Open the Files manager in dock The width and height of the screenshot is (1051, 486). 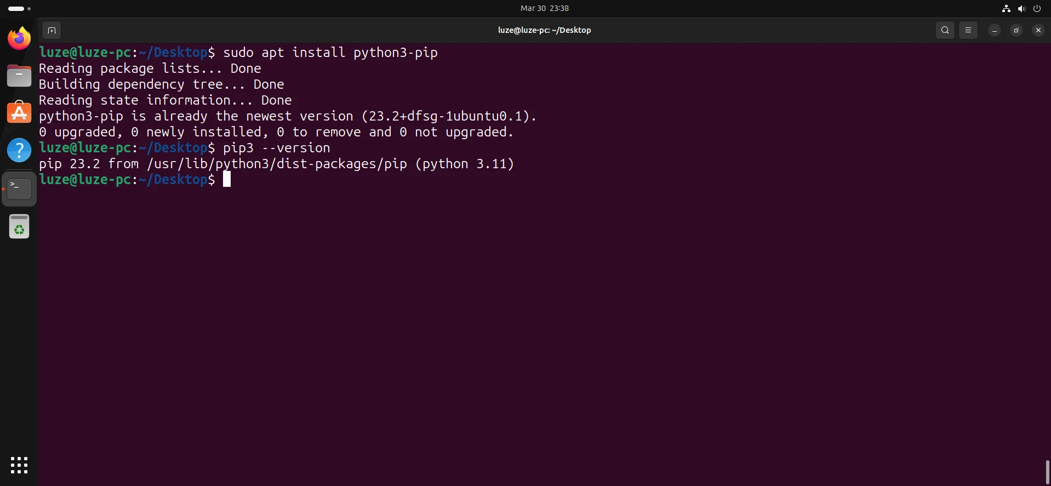[x=19, y=76]
